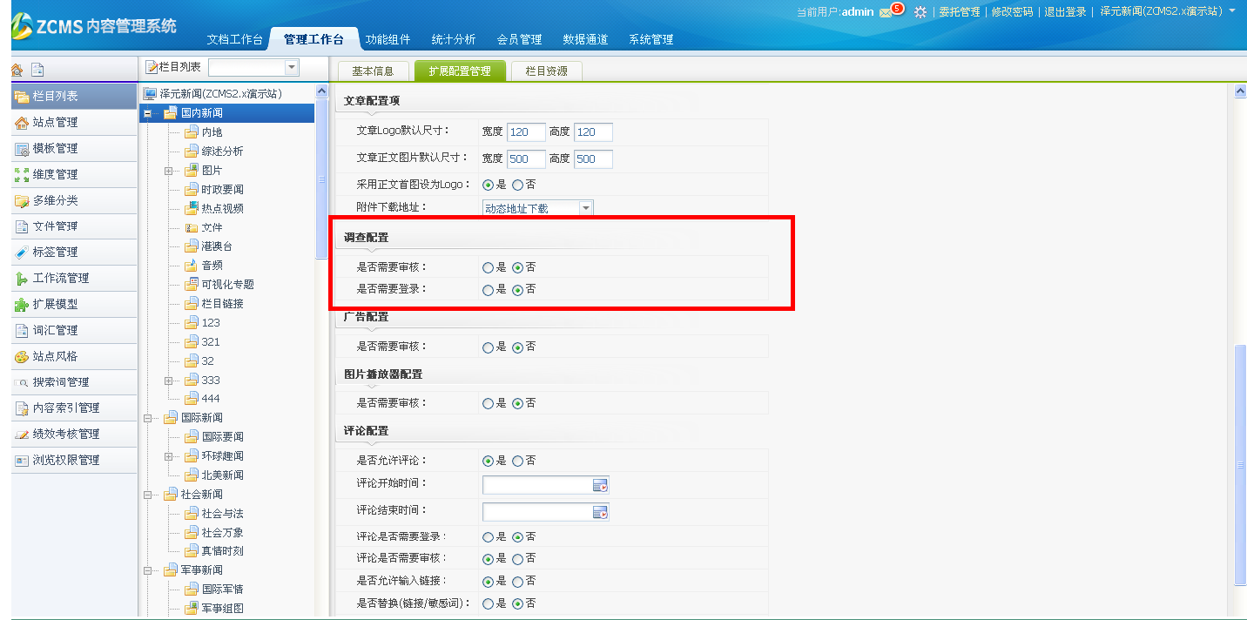Viewport: 1247px width, 620px height.
Task: Click the home preview icon above sidebar
Action: 17,70
